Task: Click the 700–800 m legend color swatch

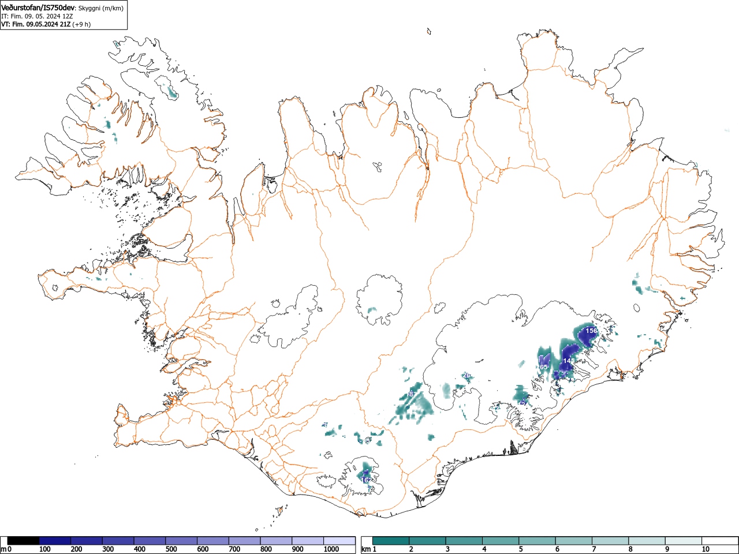Action: point(244,541)
